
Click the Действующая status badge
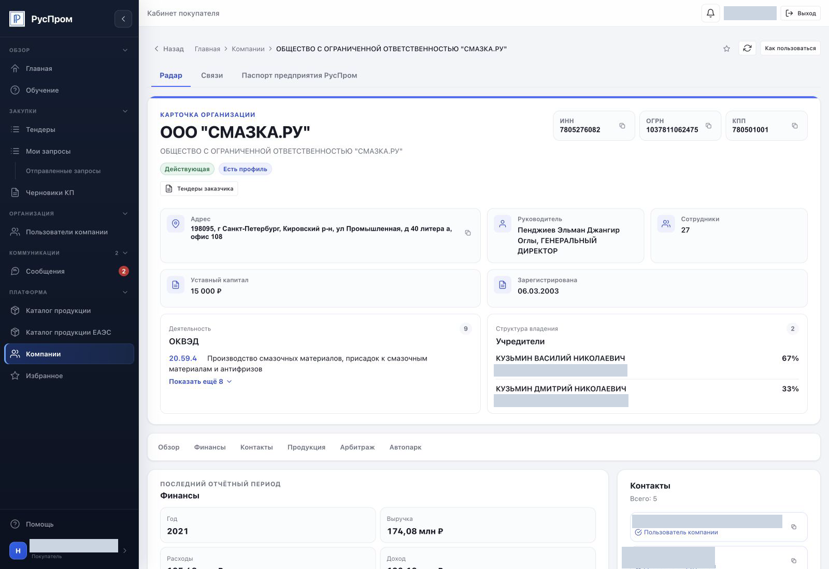pos(187,169)
